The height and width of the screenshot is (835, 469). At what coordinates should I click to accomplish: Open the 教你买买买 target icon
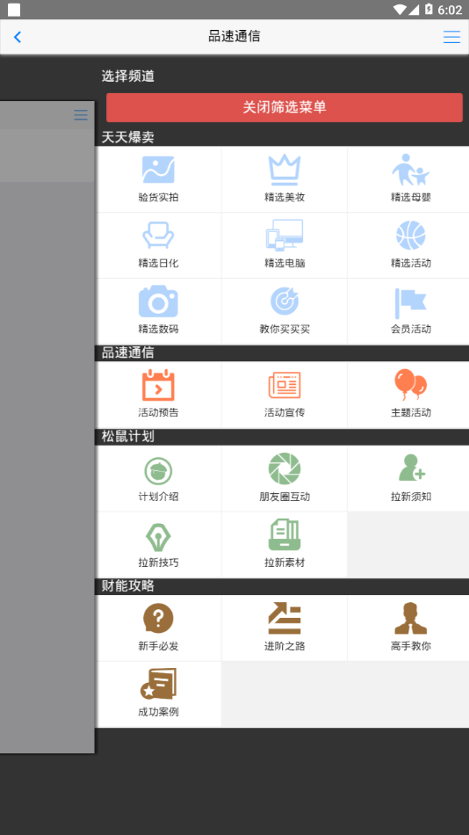pyautogui.click(x=285, y=301)
